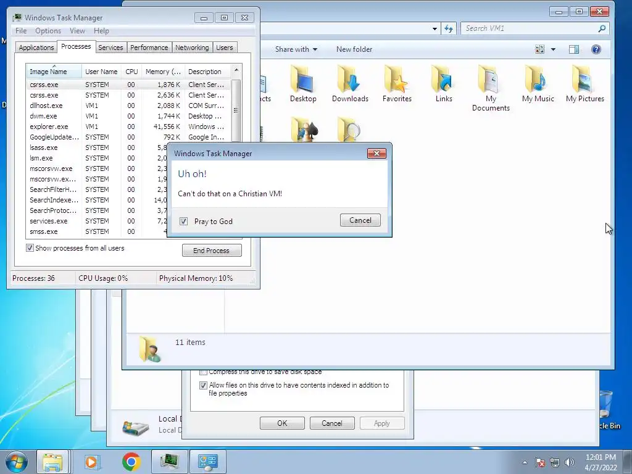The image size is (632, 474).
Task: Open the Desktop folder in Explorer
Action: (x=303, y=84)
